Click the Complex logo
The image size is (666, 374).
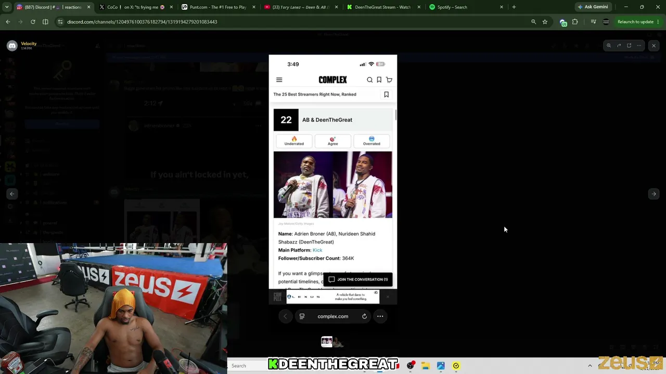(333, 79)
